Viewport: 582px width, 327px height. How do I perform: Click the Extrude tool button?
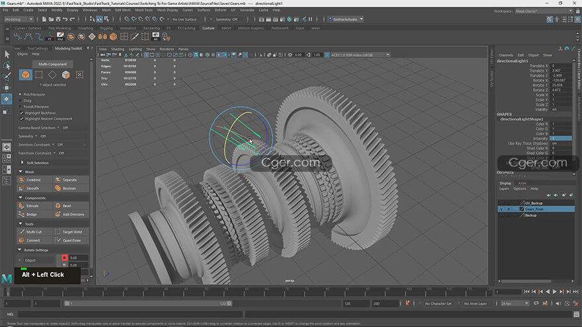click(x=34, y=205)
